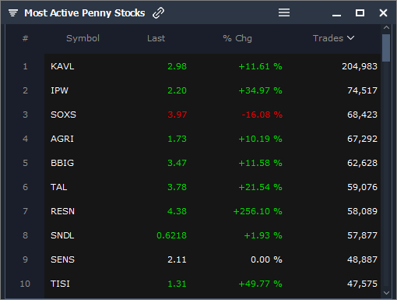Open the filter icon beside the title

13,12
